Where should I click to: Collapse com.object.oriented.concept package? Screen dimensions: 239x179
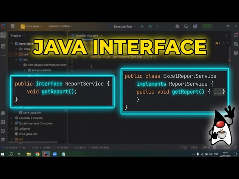pyautogui.click(x=21, y=65)
